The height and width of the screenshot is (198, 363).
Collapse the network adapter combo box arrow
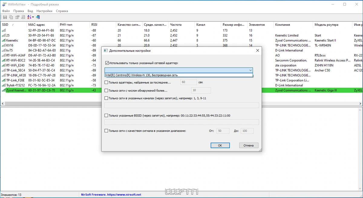tap(250, 70)
